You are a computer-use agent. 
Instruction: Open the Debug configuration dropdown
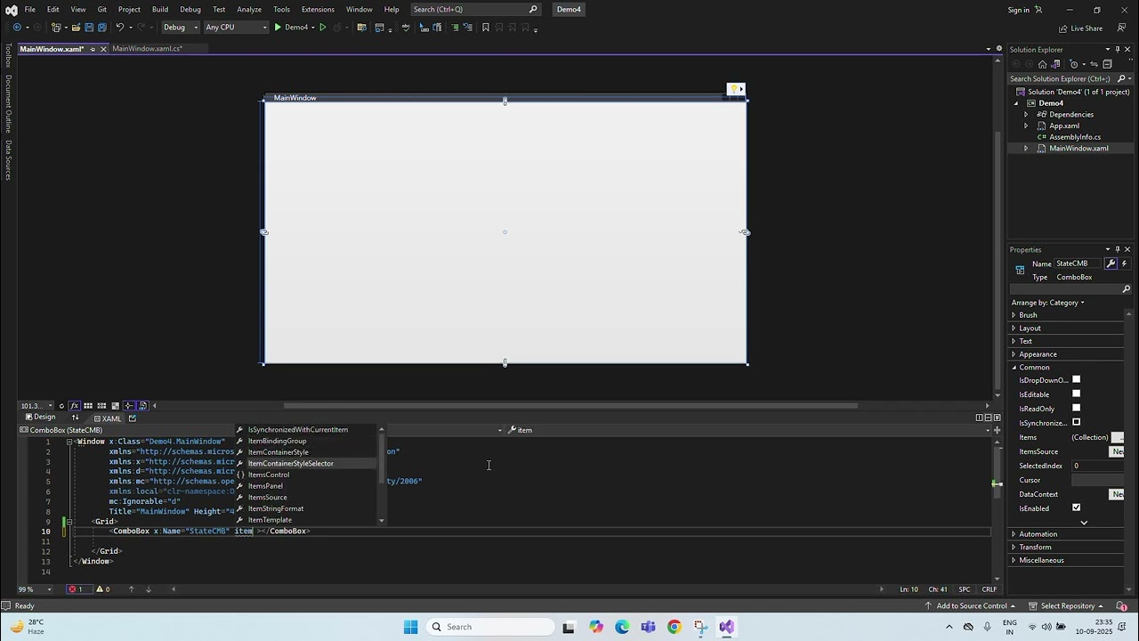[x=182, y=28]
